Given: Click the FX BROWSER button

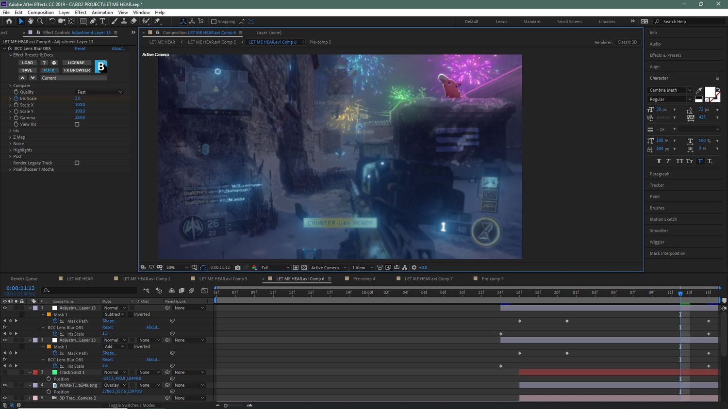Looking at the screenshot, I should pyautogui.click(x=77, y=70).
